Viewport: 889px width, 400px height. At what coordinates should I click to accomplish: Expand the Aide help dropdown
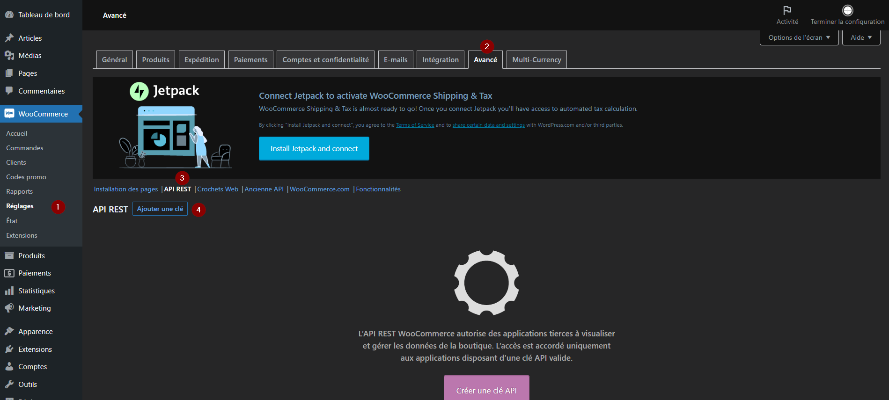tap(861, 37)
